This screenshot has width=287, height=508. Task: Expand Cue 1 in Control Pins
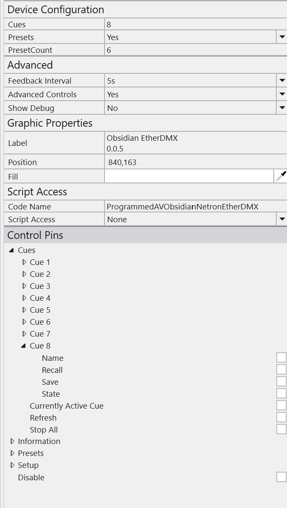pyautogui.click(x=24, y=262)
